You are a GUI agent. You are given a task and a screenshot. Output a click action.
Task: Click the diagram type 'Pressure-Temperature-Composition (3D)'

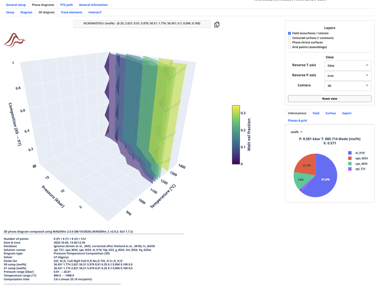(82, 254)
